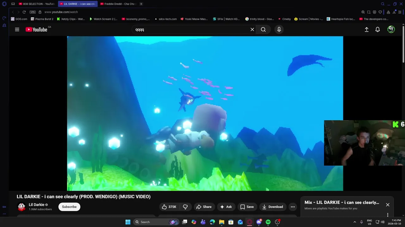Screen dimensions: 405x227
Task: Open the browser profile icon
Action: point(389,12)
